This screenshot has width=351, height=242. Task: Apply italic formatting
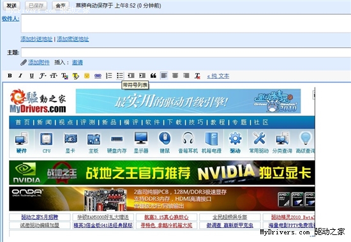point(20,76)
